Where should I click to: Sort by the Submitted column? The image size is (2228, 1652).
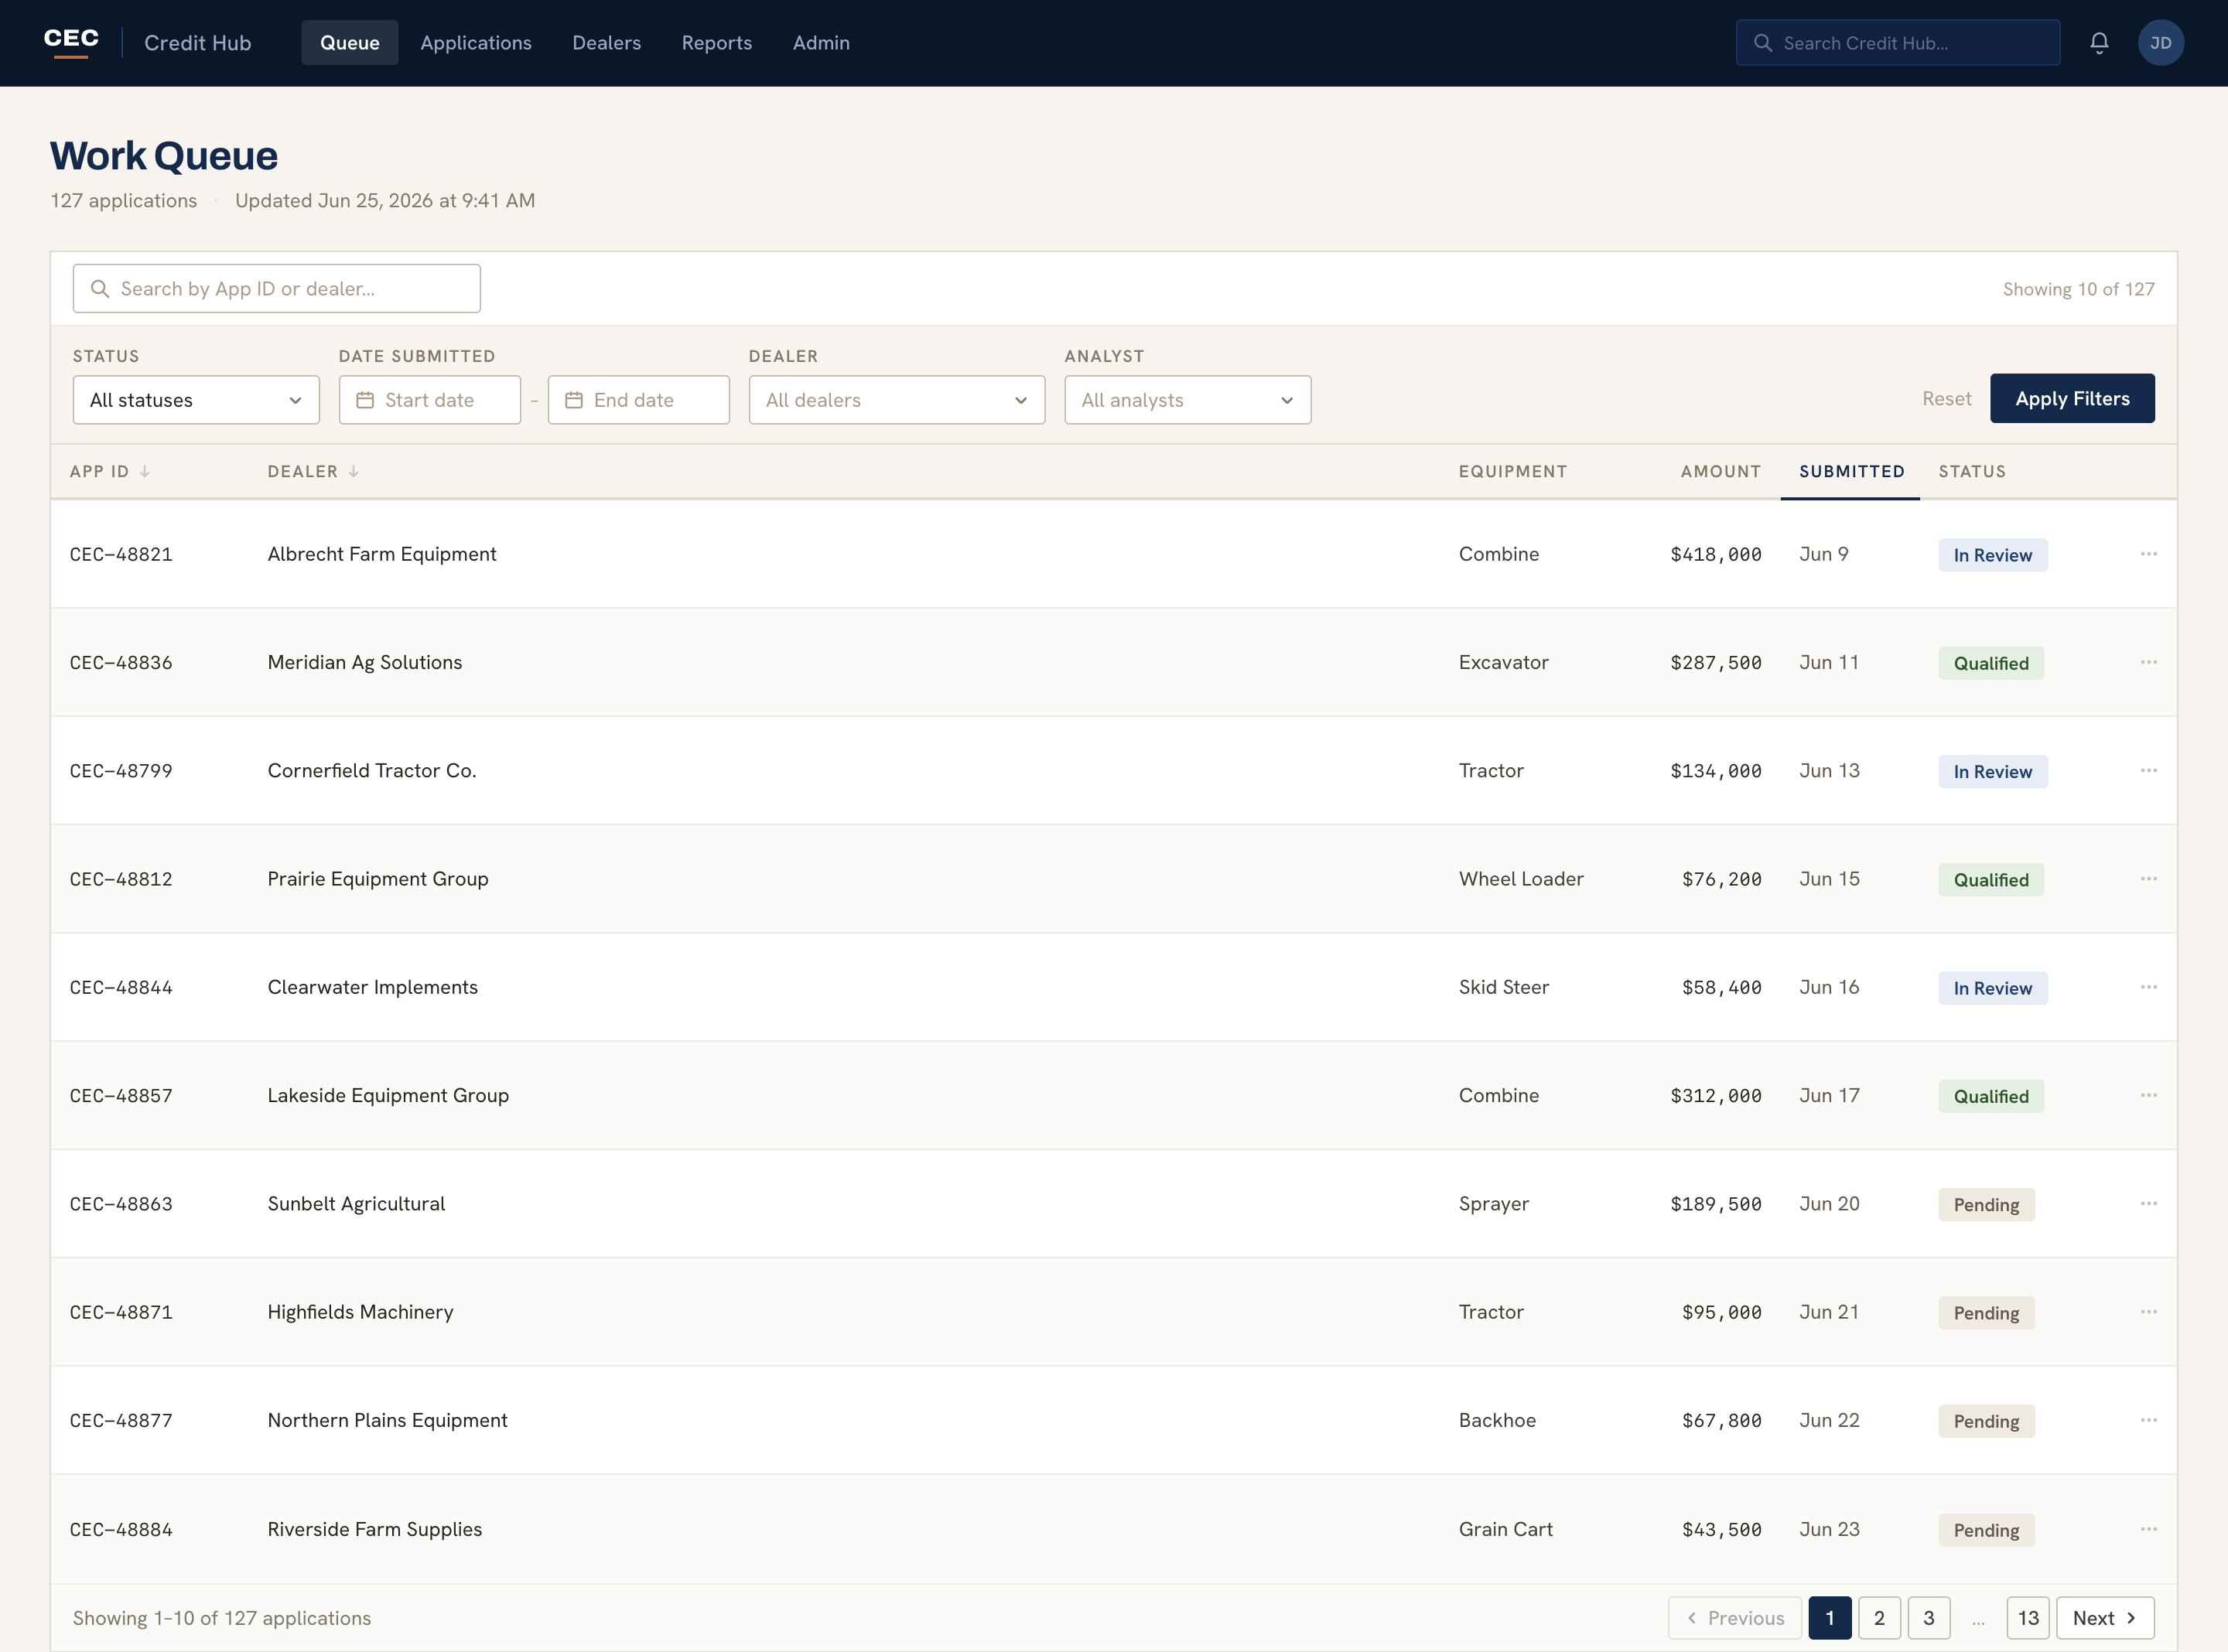[x=1851, y=471]
